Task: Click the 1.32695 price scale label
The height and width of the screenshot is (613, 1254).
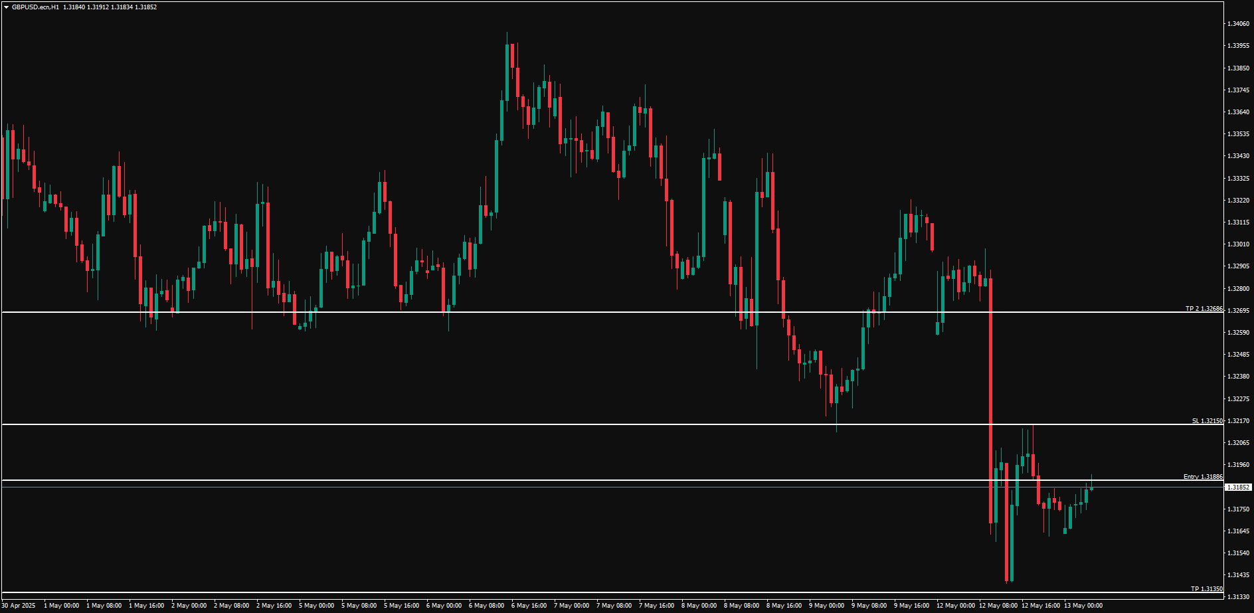Action: 1238,311
